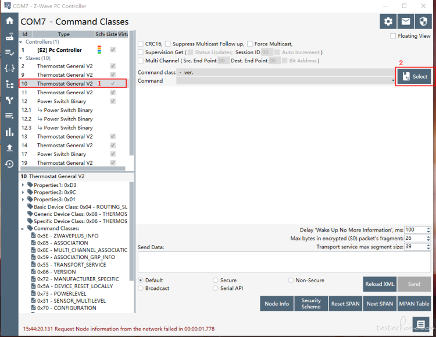Select node 12 Power Switch Binary
Viewport: 436px width, 337px height.
73,101
